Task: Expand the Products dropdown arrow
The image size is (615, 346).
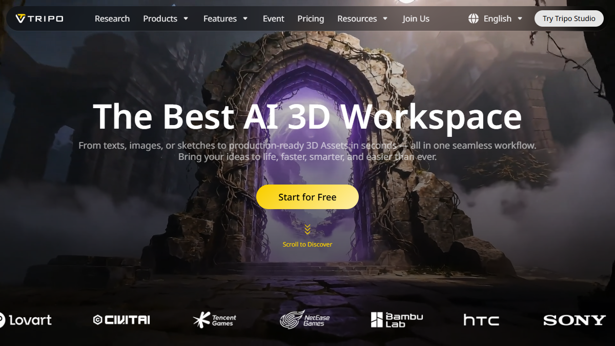Action: 186,18
